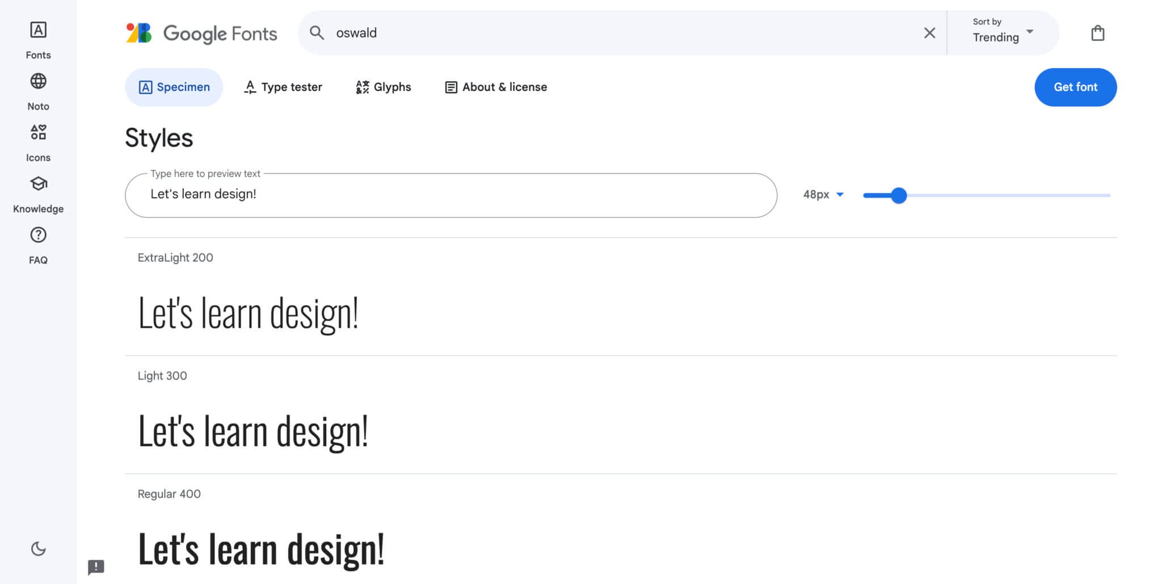The image size is (1162, 584).
Task: Click the Google Fonts logo
Action: (x=201, y=33)
